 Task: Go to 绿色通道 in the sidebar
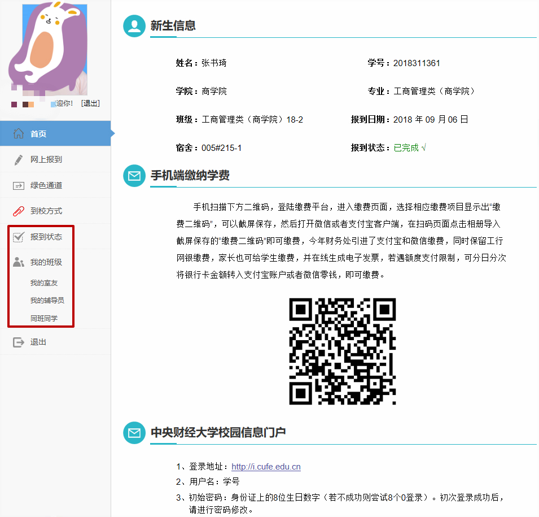click(x=55, y=185)
